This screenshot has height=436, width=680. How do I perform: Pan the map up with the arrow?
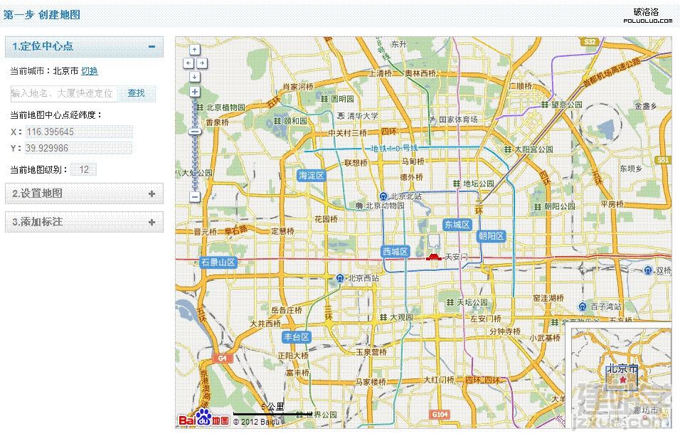[195, 50]
